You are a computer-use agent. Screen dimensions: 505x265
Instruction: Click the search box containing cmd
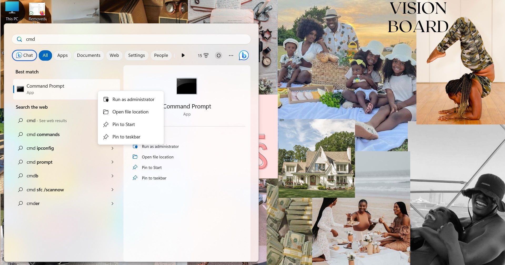pyautogui.click(x=132, y=39)
